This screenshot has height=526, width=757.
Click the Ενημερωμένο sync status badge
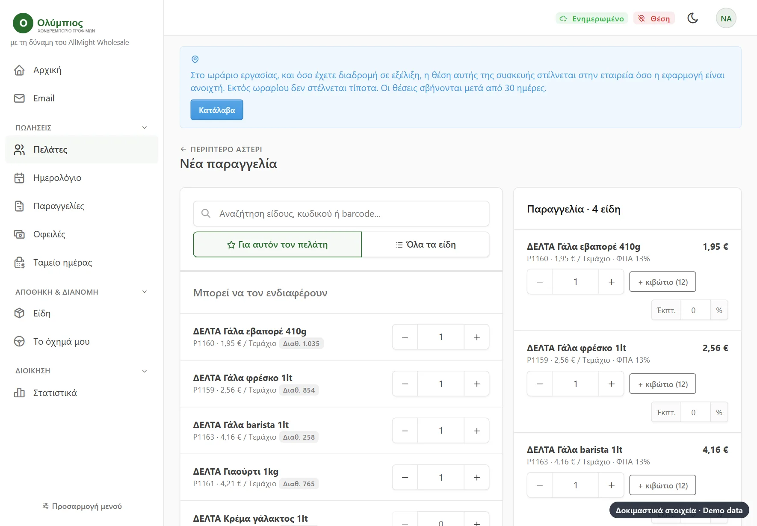pyautogui.click(x=591, y=18)
